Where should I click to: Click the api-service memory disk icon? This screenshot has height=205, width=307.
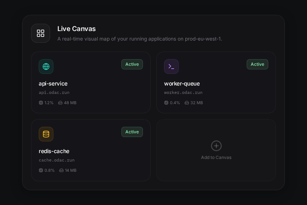coord(60,103)
